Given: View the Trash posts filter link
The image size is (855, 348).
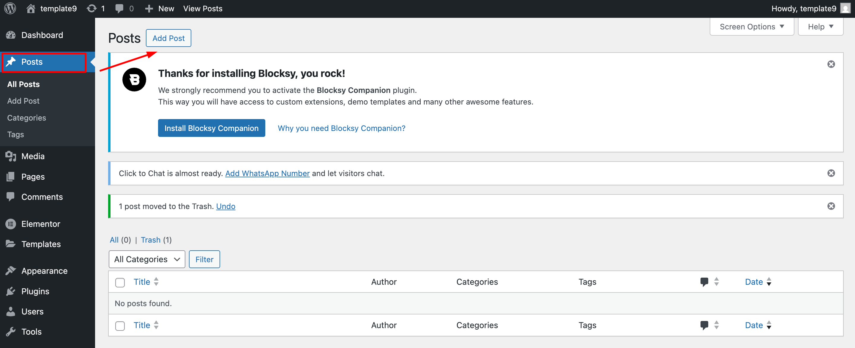Looking at the screenshot, I should [x=150, y=240].
